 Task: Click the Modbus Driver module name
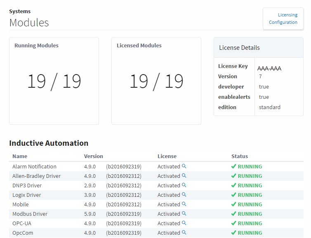tap(30, 214)
